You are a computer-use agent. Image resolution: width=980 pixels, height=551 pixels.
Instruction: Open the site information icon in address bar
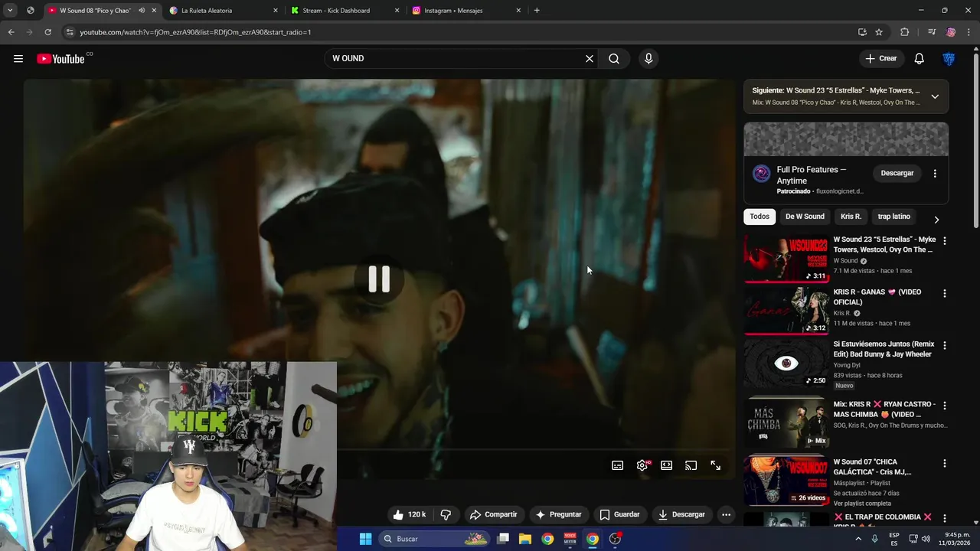(x=70, y=32)
